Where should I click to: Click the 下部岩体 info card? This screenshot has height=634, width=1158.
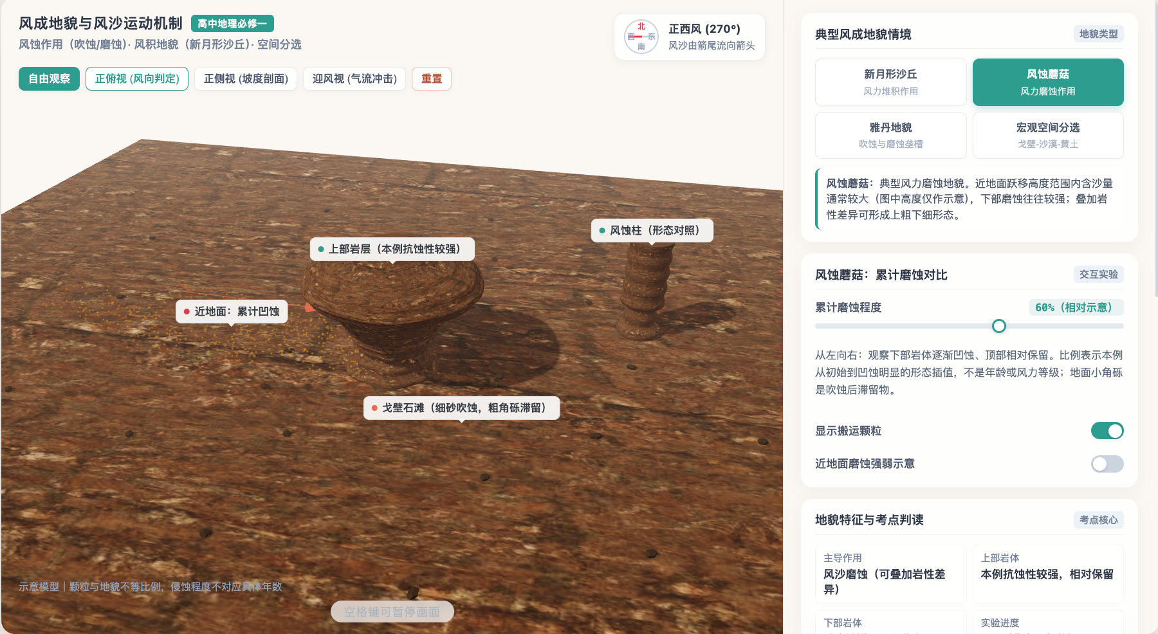point(890,622)
